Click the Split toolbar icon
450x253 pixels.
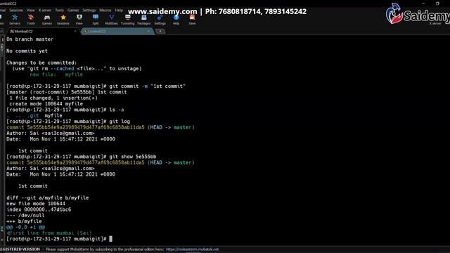click(96, 20)
